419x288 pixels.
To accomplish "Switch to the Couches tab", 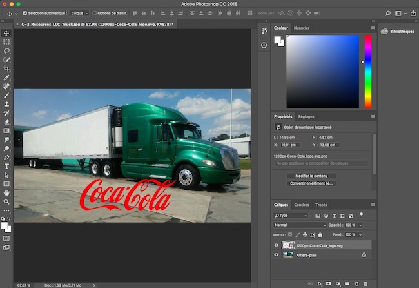I will coord(302,205).
